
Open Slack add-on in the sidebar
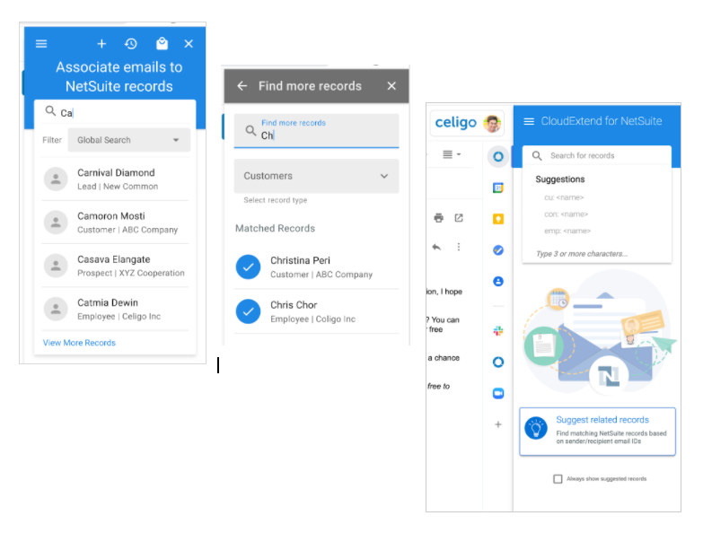pos(498,331)
